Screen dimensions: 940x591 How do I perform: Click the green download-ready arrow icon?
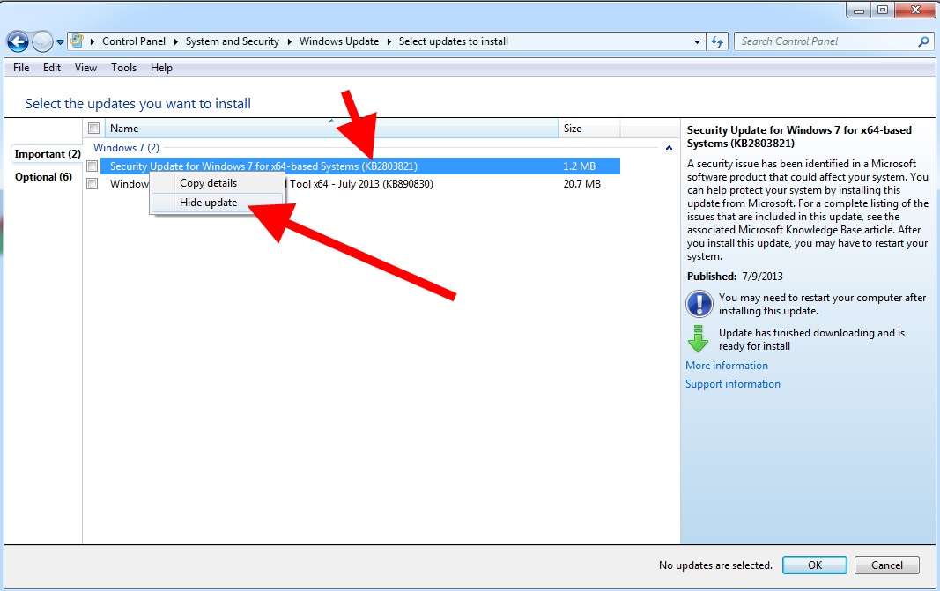tap(698, 338)
